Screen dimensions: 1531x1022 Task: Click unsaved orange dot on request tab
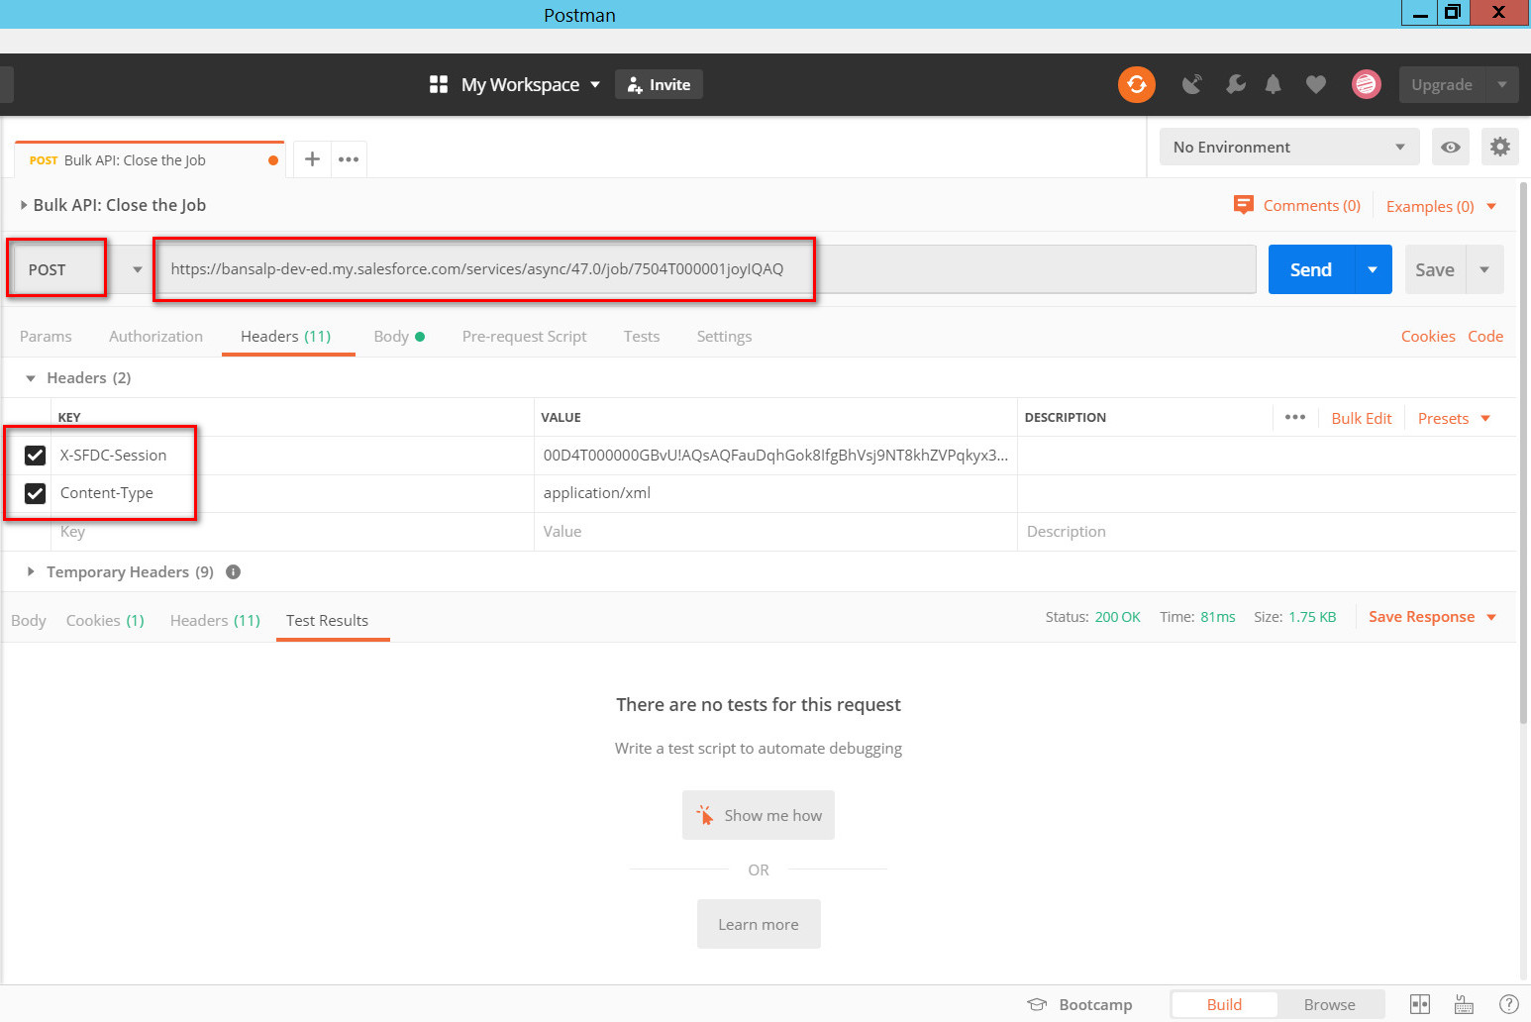(273, 160)
